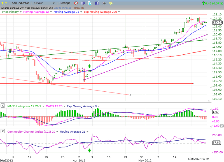Open Moving Average 12 dropdown arrow
The image size is (224, 162).
(x=51, y=12)
